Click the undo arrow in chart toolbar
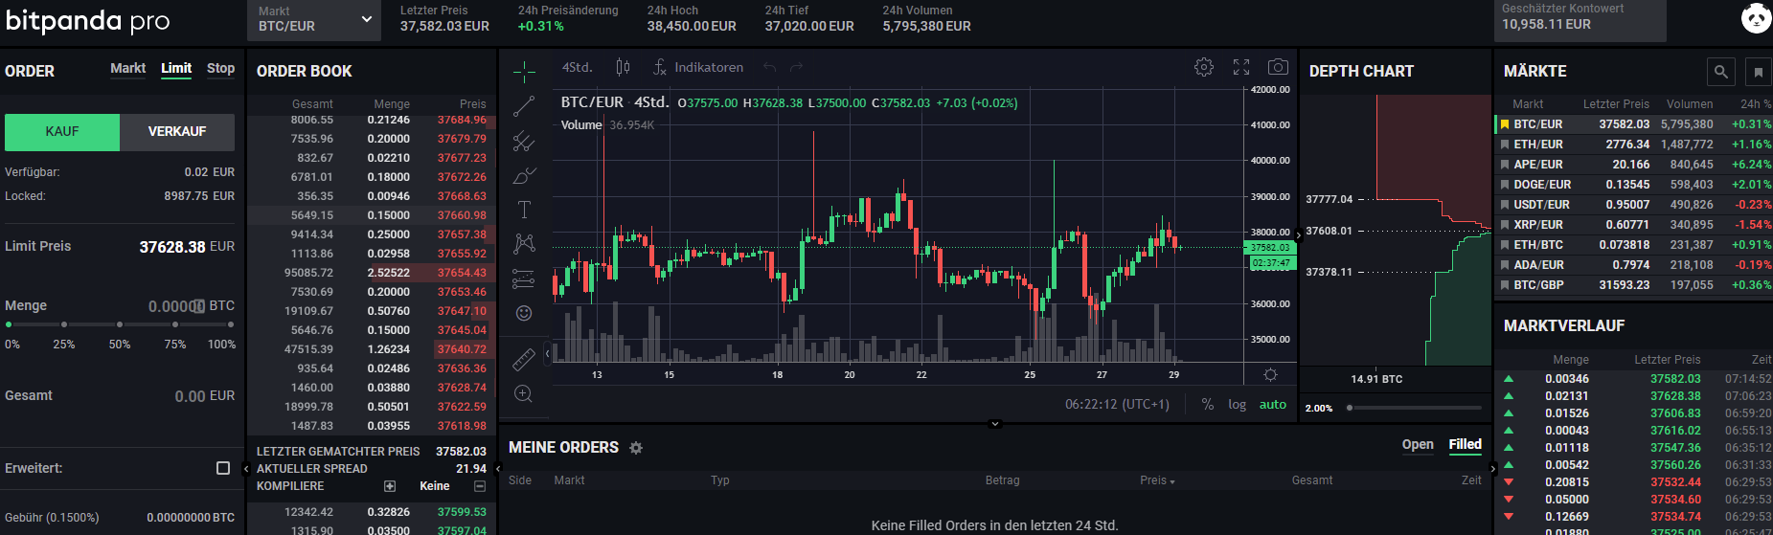Viewport: 1773px width, 535px height. pyautogui.click(x=769, y=67)
